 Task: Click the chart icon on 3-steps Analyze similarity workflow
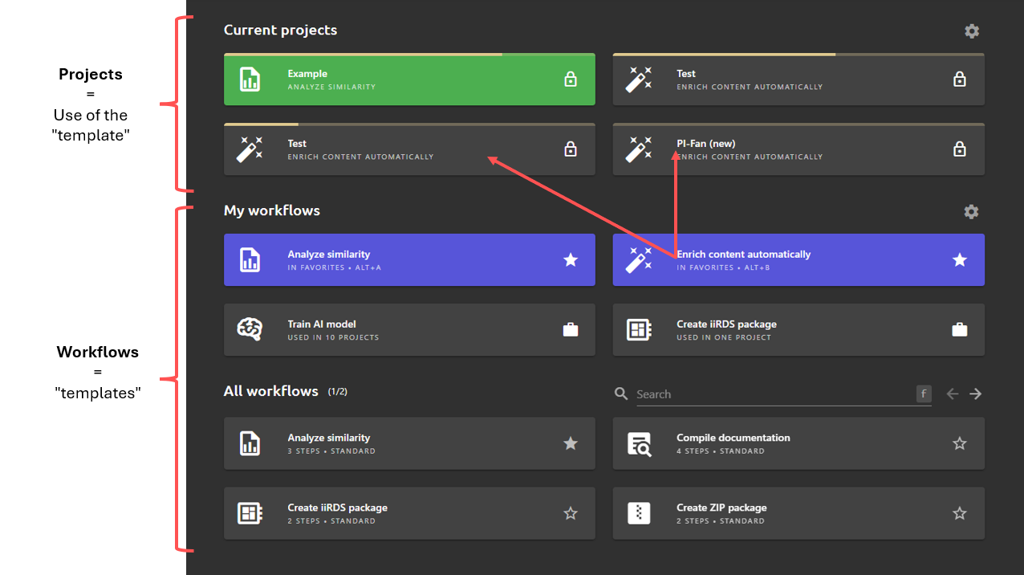[250, 443]
